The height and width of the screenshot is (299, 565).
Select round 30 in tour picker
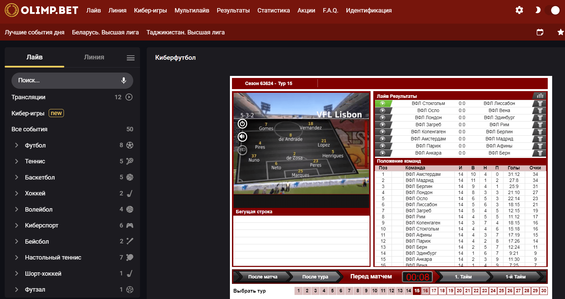[544, 291]
